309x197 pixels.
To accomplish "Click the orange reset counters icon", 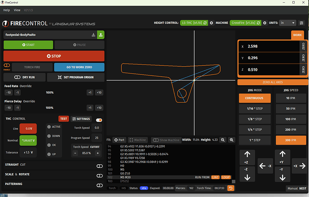I will [231, 188].
